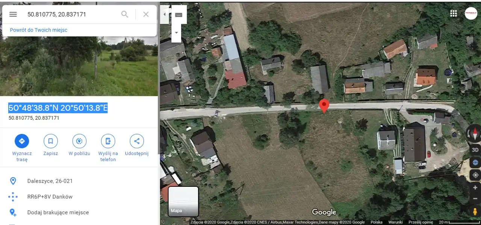Viewport: 481px width, 225px height.
Task: Toggle 3D tilt view
Action: tap(475, 150)
